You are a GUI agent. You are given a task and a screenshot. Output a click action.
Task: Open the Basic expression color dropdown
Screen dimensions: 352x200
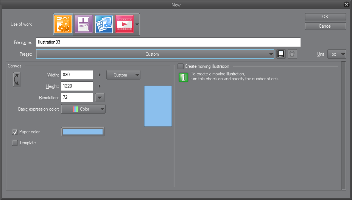pyautogui.click(x=83, y=109)
